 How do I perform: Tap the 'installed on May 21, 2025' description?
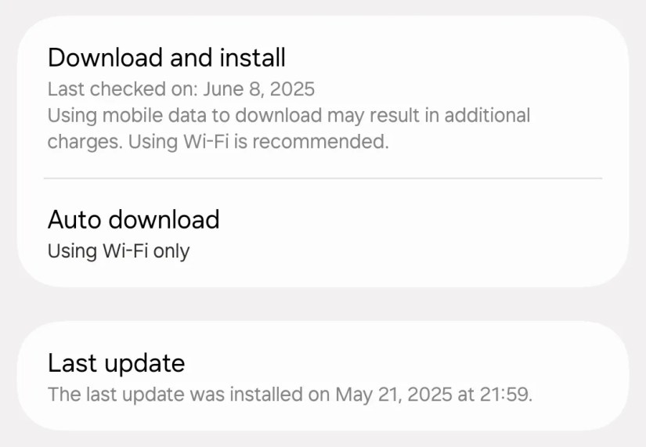(x=290, y=395)
